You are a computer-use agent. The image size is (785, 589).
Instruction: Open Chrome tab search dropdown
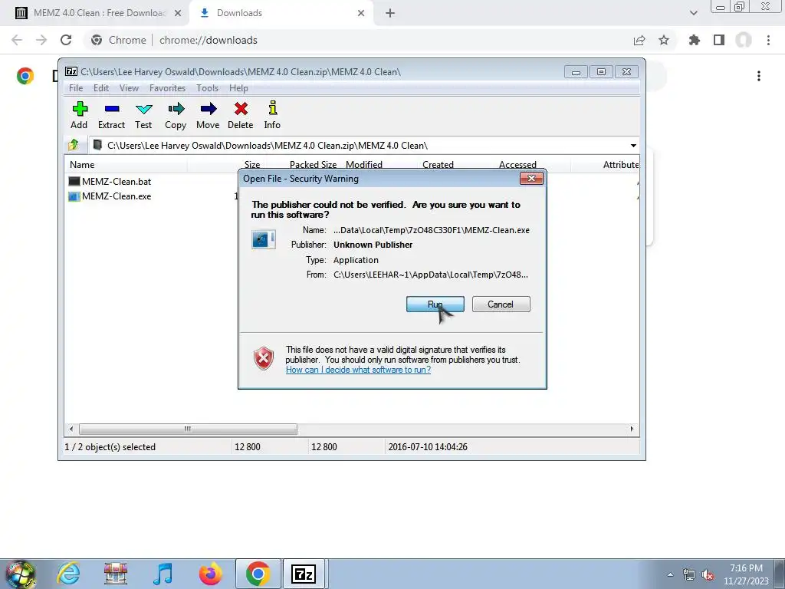pos(693,13)
